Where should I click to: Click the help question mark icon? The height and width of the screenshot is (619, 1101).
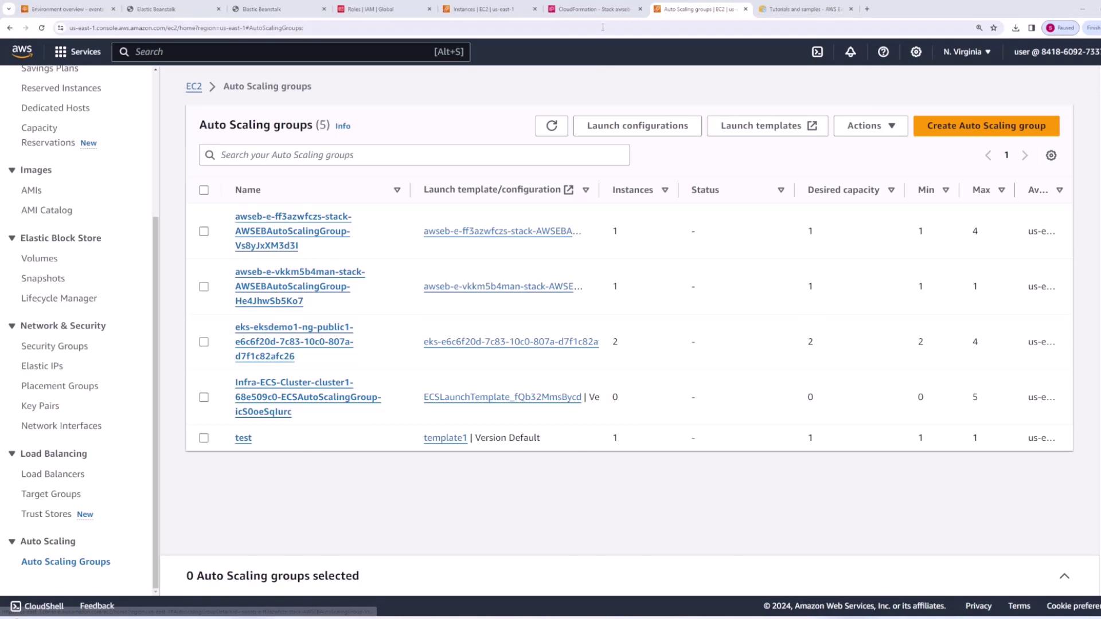[883, 52]
